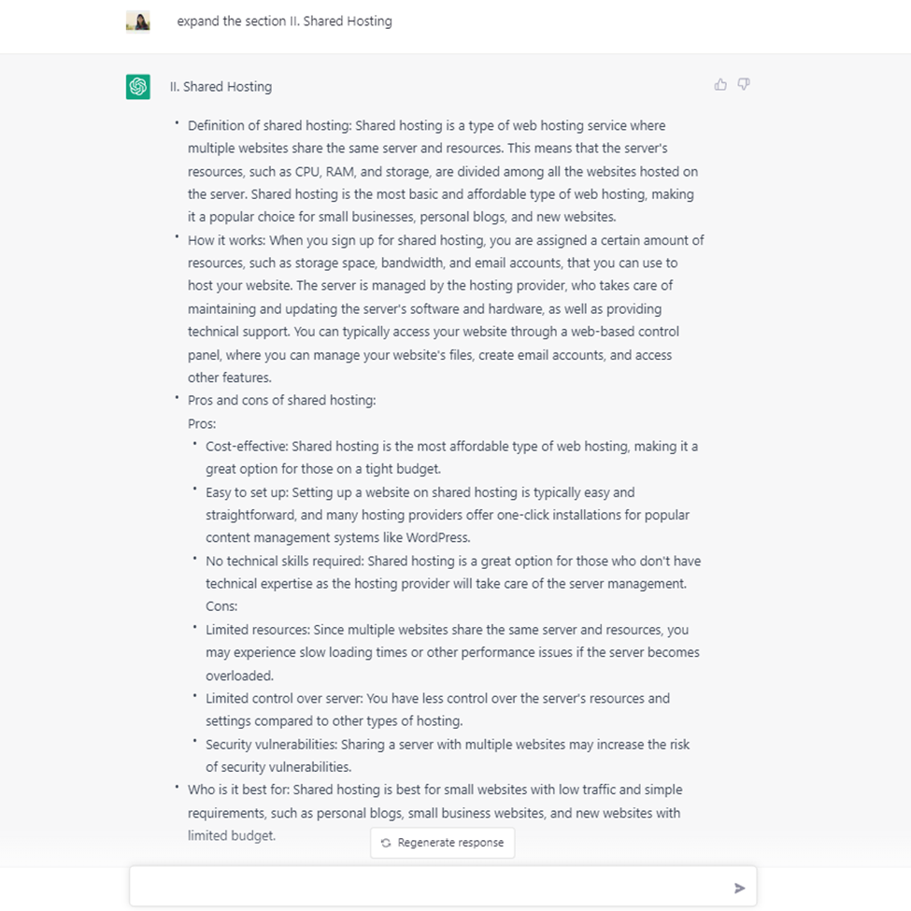
Task: Select the thumbs up feedback icon
Action: (719, 84)
